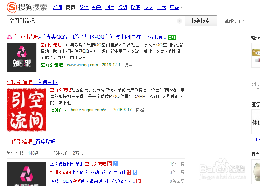Switch to the 知乎 tab

coord(97,7)
